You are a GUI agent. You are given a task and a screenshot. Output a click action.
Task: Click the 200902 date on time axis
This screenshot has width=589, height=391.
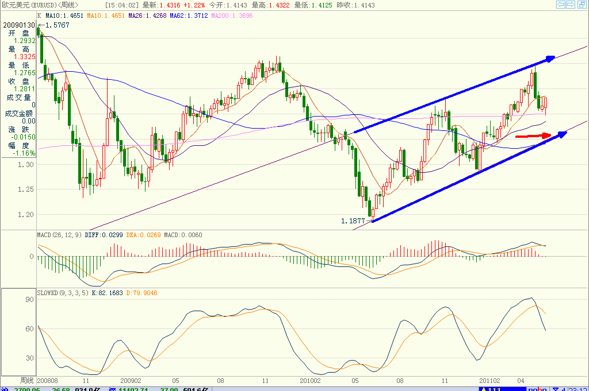click(x=131, y=381)
